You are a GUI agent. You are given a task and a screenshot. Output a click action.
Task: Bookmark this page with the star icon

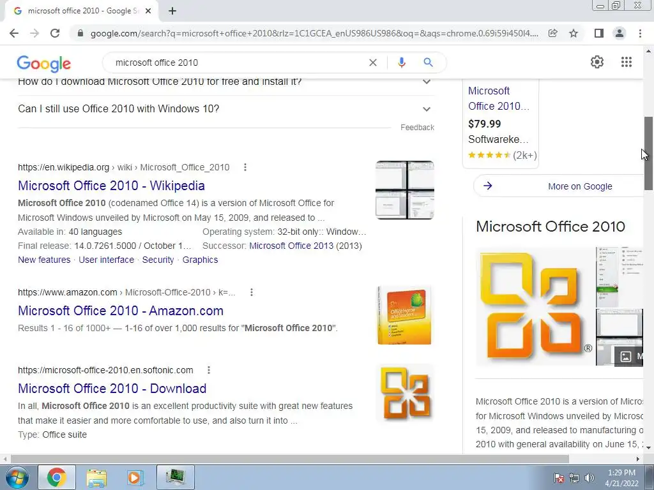pos(574,33)
